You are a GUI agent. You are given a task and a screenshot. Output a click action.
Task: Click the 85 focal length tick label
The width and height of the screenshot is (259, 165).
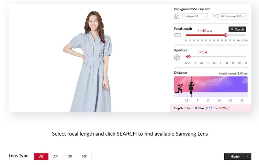(x=234, y=40)
